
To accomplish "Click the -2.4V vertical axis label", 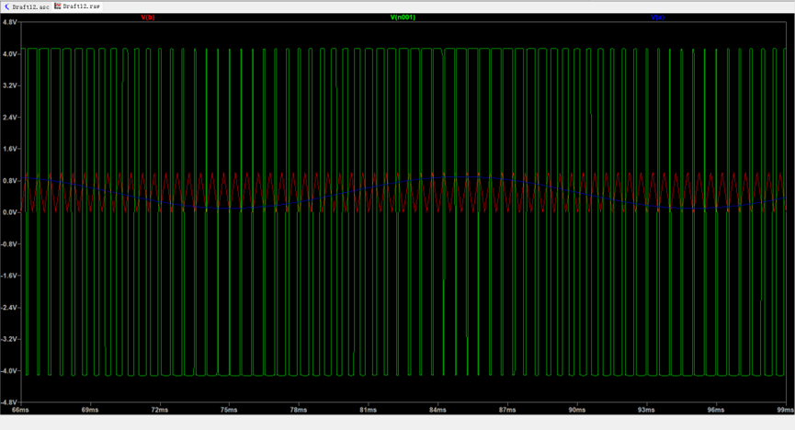I will [x=9, y=307].
